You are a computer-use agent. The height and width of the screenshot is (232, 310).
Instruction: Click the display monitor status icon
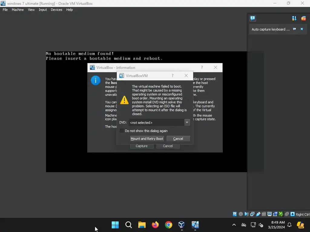[269, 214]
